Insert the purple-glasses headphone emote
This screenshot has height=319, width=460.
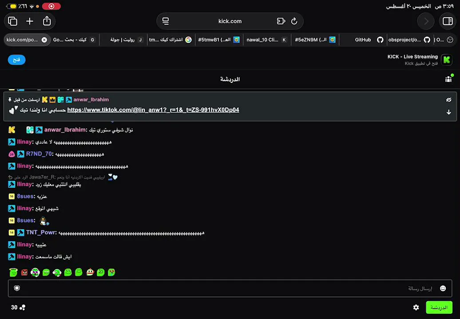point(35,272)
